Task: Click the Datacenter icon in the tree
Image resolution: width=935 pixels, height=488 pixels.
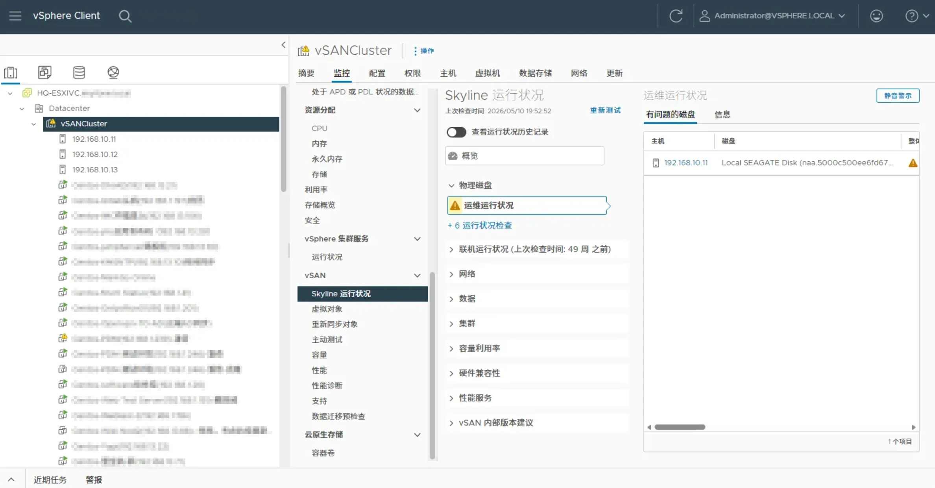Action: pos(39,108)
